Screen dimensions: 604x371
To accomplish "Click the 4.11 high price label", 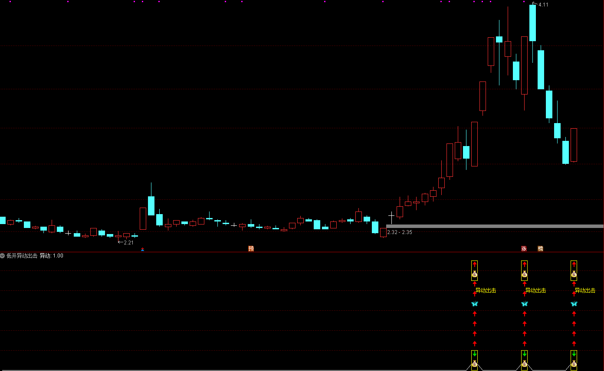I will [543, 5].
